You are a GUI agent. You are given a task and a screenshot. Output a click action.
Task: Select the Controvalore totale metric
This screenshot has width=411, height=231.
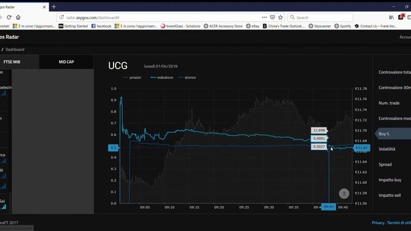click(x=395, y=72)
